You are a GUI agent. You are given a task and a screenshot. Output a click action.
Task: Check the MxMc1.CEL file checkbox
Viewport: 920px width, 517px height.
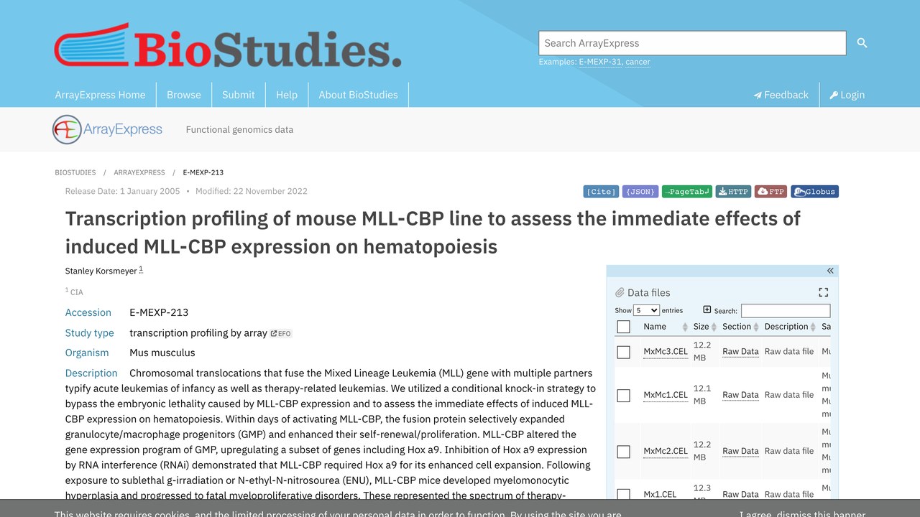623,395
